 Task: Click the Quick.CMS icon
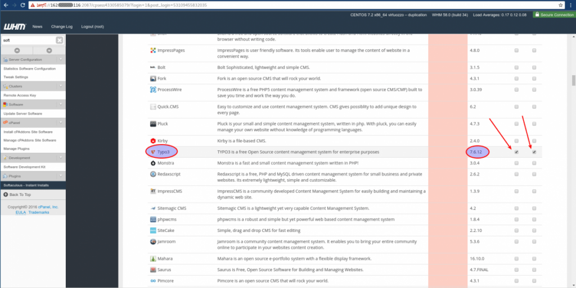tap(153, 107)
